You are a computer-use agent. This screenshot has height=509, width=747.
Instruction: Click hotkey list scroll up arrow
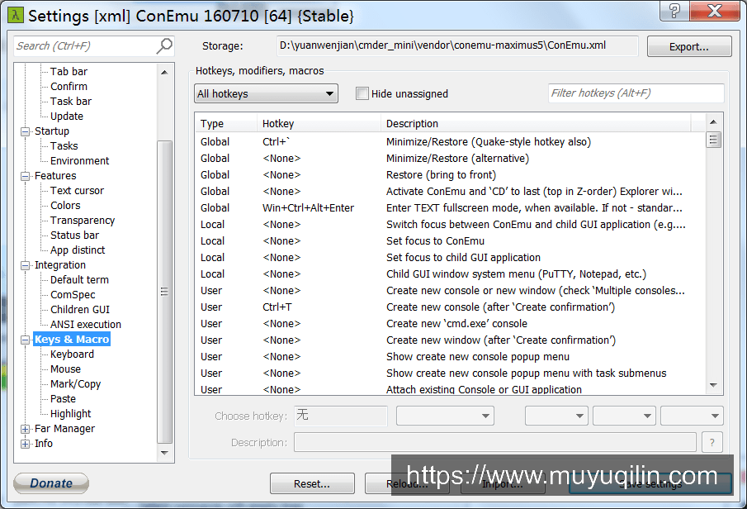coord(713,122)
